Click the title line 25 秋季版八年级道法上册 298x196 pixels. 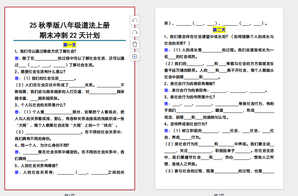(x=70, y=25)
